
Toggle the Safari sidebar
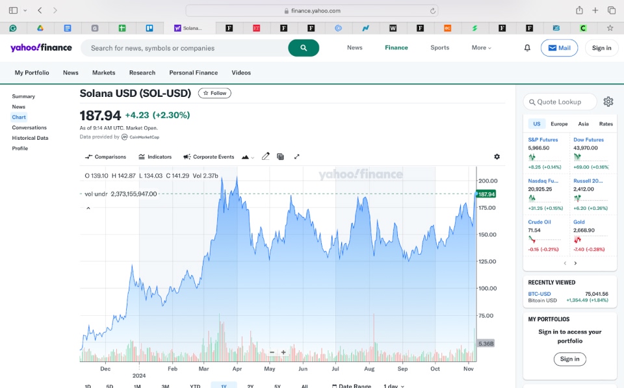coord(13,10)
